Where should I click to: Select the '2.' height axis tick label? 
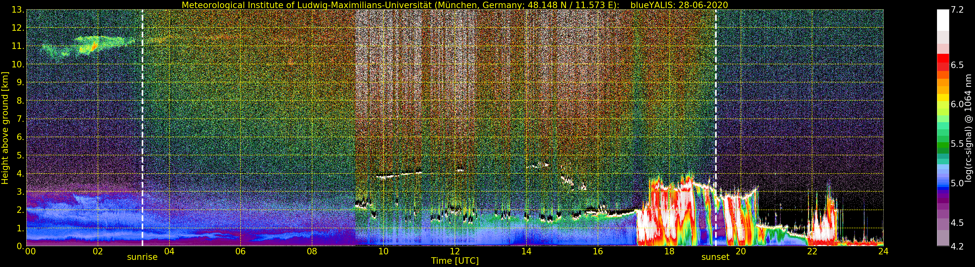click(x=20, y=210)
